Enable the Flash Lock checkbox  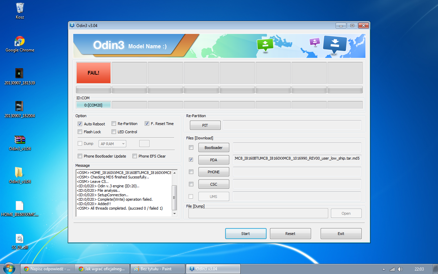pyautogui.click(x=80, y=132)
